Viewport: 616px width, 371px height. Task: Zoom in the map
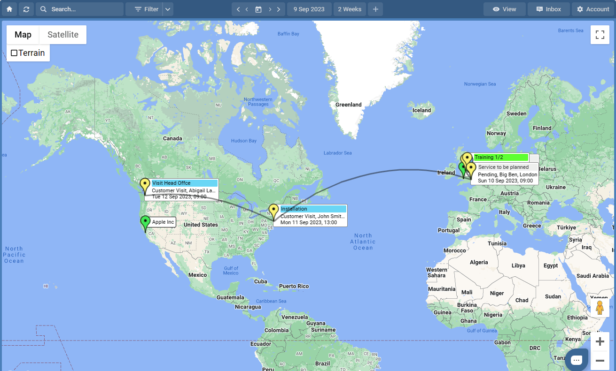click(x=600, y=341)
